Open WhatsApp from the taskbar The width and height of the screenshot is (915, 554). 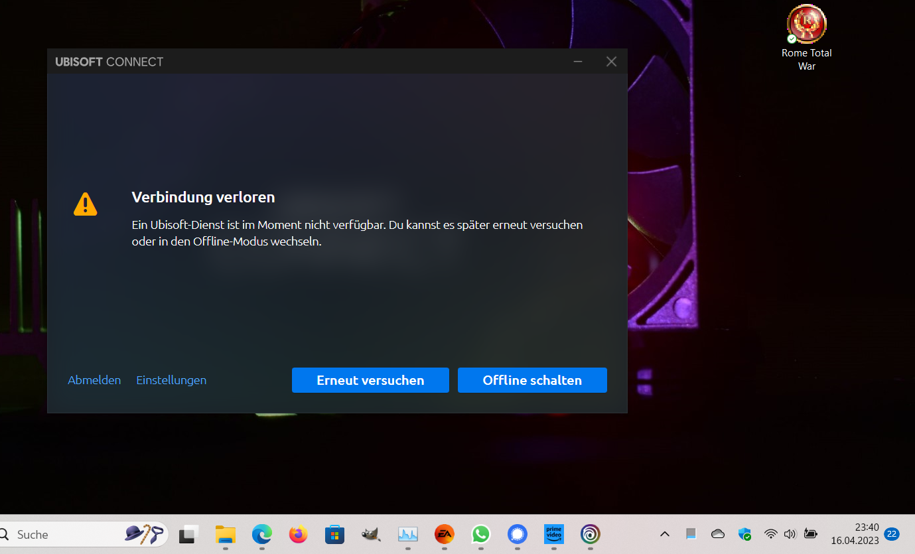(480, 534)
